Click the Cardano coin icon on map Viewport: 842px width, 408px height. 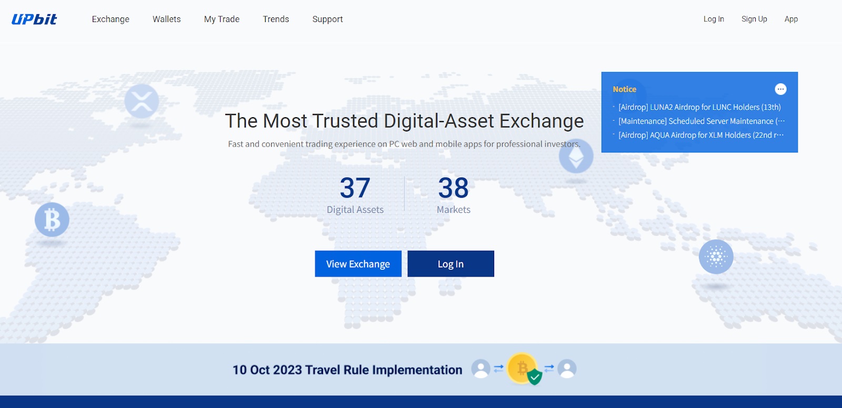click(x=716, y=257)
